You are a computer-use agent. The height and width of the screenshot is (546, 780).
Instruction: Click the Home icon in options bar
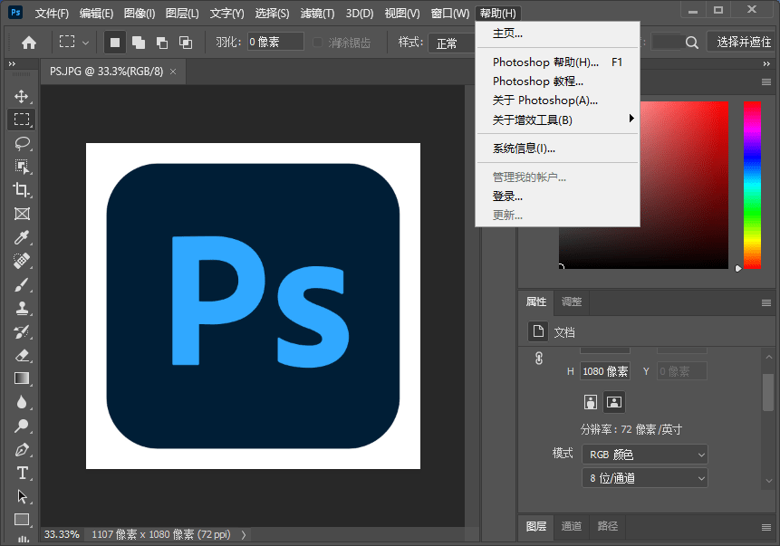coord(29,43)
